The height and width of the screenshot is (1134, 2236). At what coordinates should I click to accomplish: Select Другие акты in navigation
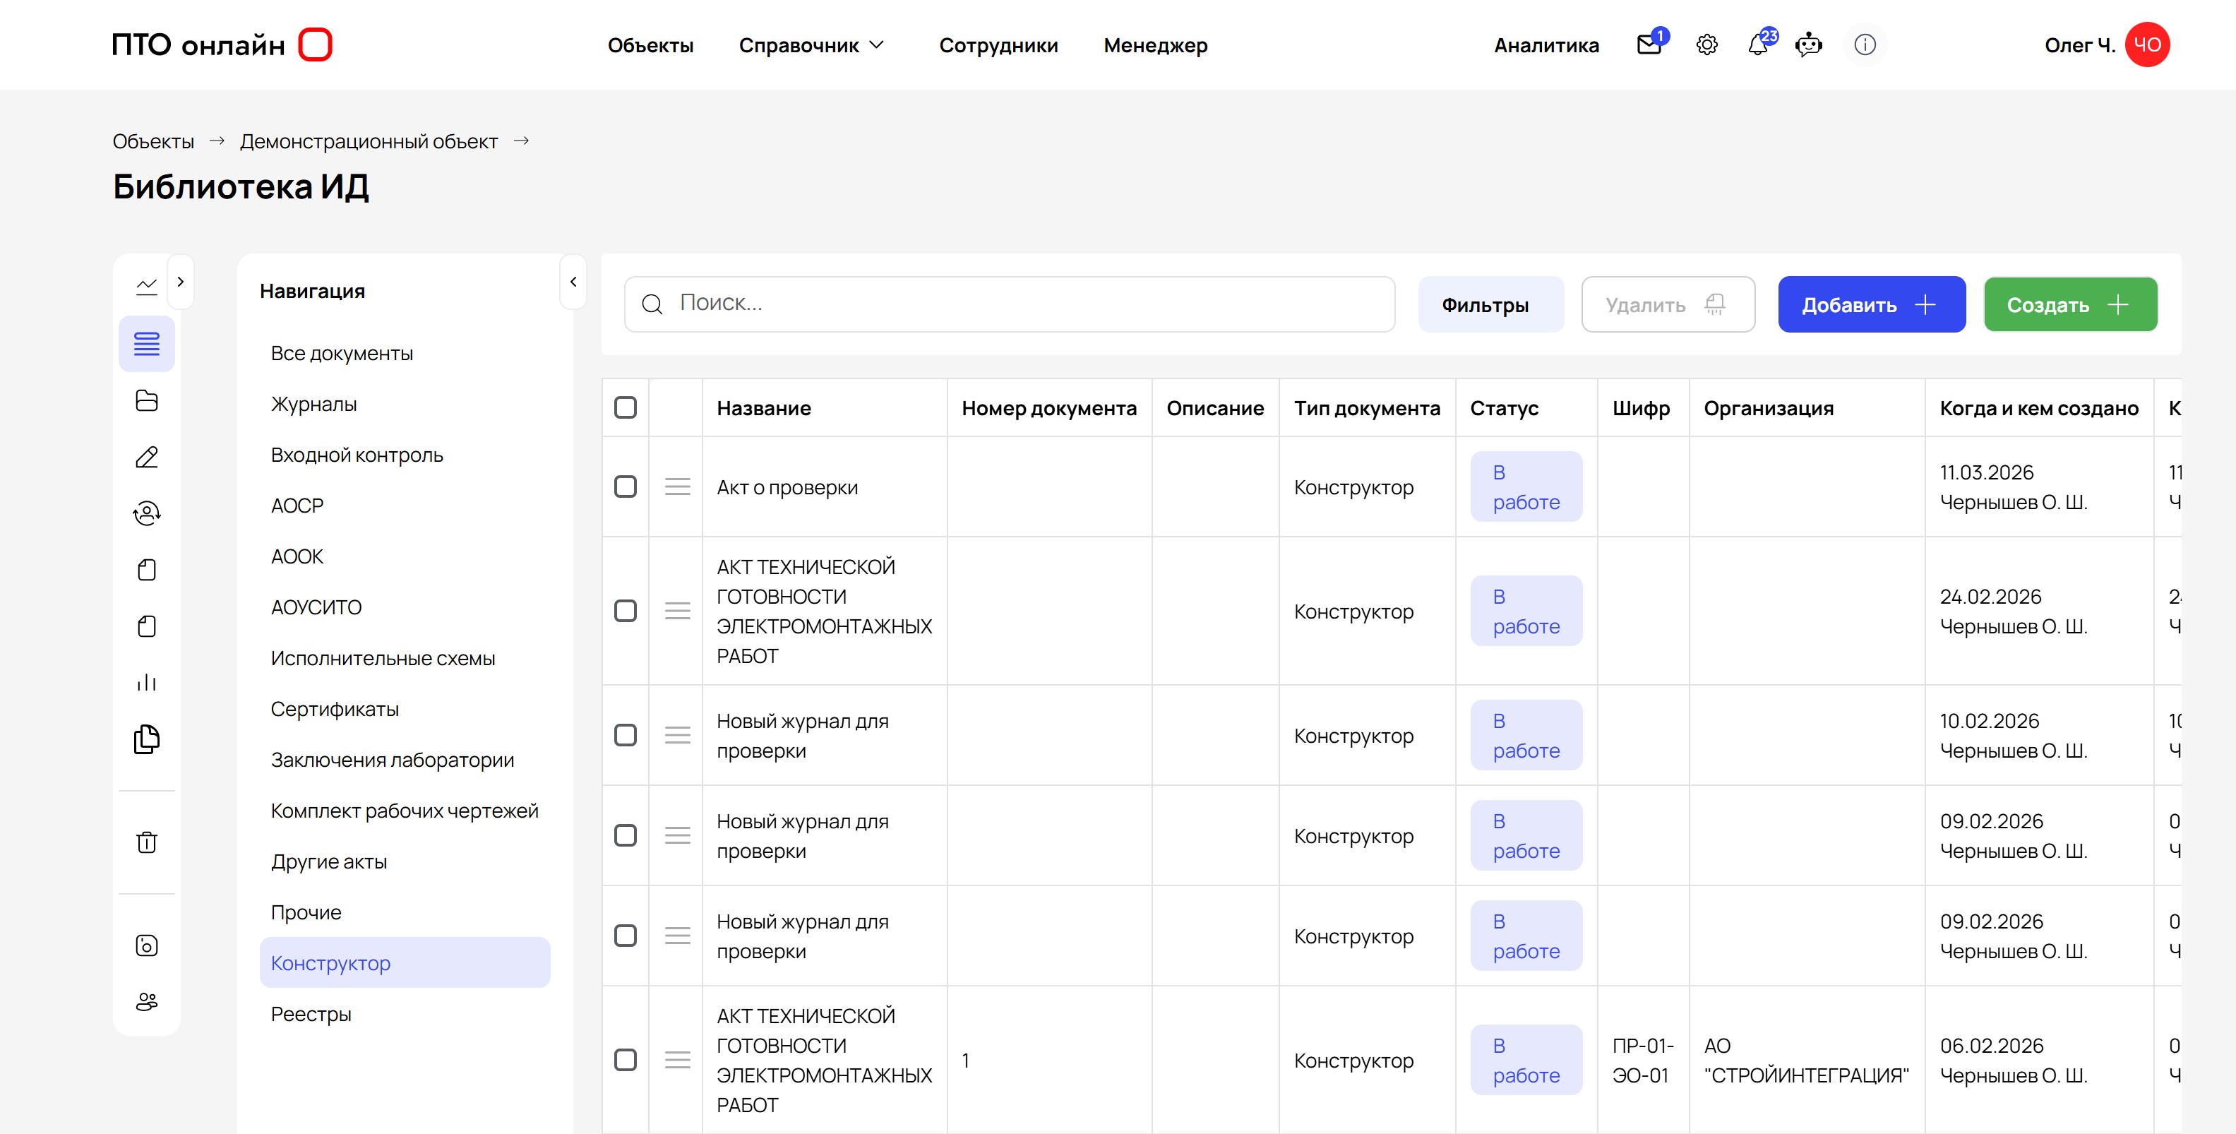click(x=405, y=861)
